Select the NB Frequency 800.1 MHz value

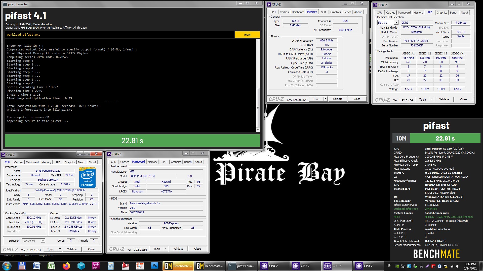click(x=345, y=30)
